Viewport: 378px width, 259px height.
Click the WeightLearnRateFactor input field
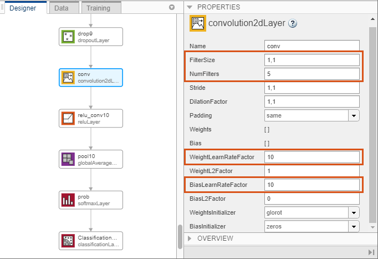311,157
